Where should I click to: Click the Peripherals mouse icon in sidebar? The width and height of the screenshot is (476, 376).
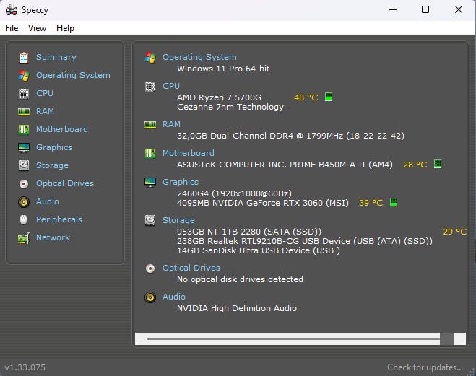click(24, 220)
